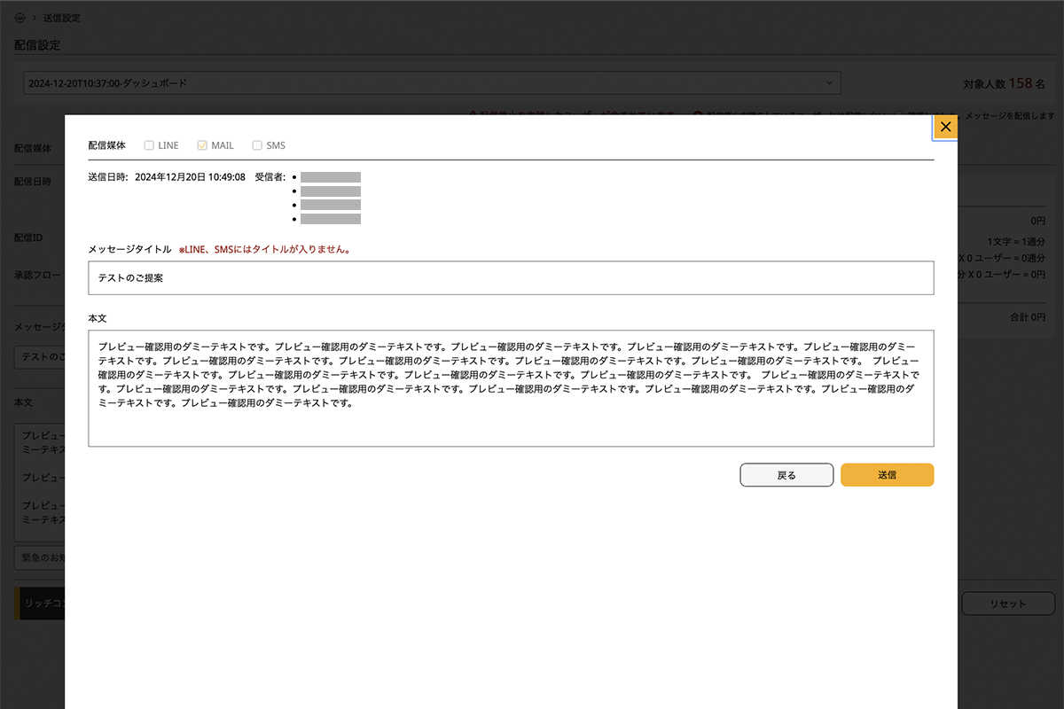This screenshot has width=1064, height=709.
Task: Open the 緊急のお知 template selector behind the dialog
Action: click(x=39, y=557)
